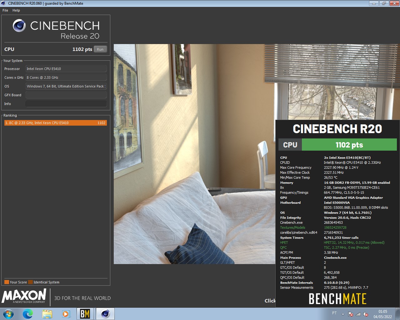Viewport: 400px width, 320px height.
Task: Open File Explorer from the taskbar
Action: pos(47,314)
